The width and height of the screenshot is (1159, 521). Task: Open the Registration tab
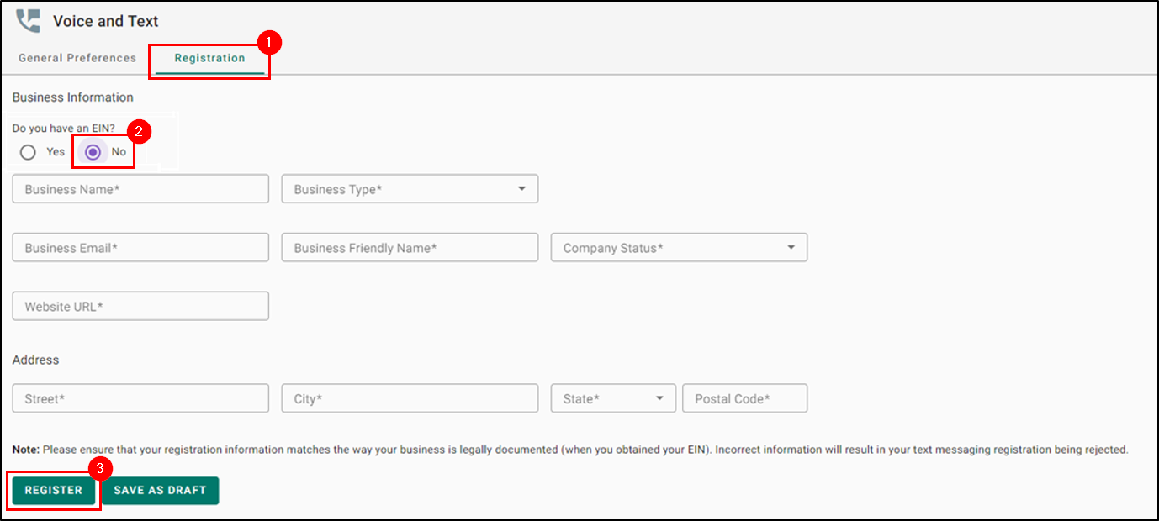point(210,59)
